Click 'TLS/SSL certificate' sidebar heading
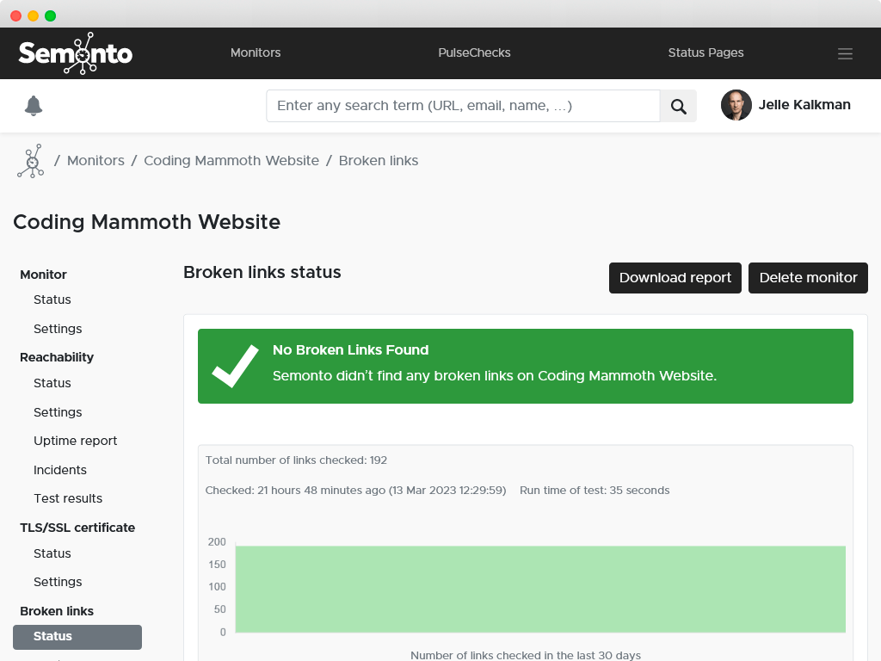Screen dimensions: 881x661 point(77,528)
